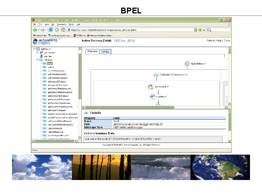Click the diagram pane scroll-down arrow
This screenshot has width=262, height=196.
coord(230,104)
